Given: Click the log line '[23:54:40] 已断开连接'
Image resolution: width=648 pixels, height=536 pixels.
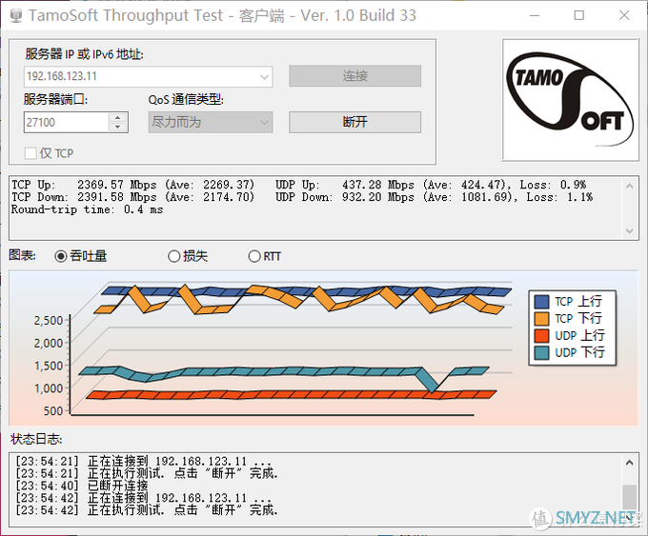Looking at the screenshot, I should pos(81,486).
